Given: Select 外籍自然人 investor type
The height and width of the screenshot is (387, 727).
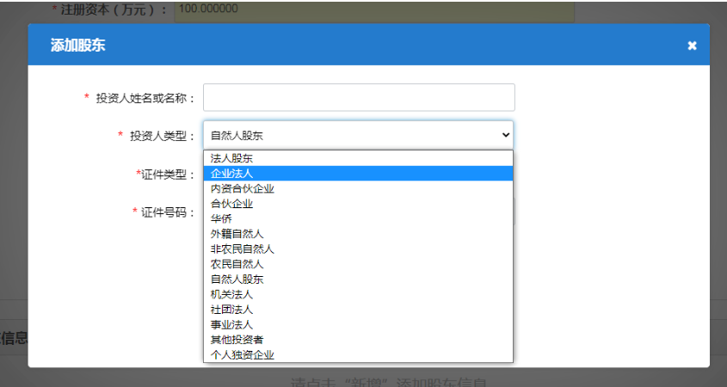Looking at the screenshot, I should (237, 234).
